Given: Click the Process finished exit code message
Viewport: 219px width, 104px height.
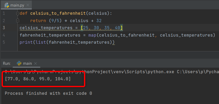Looking at the screenshot, I should point(48,93).
